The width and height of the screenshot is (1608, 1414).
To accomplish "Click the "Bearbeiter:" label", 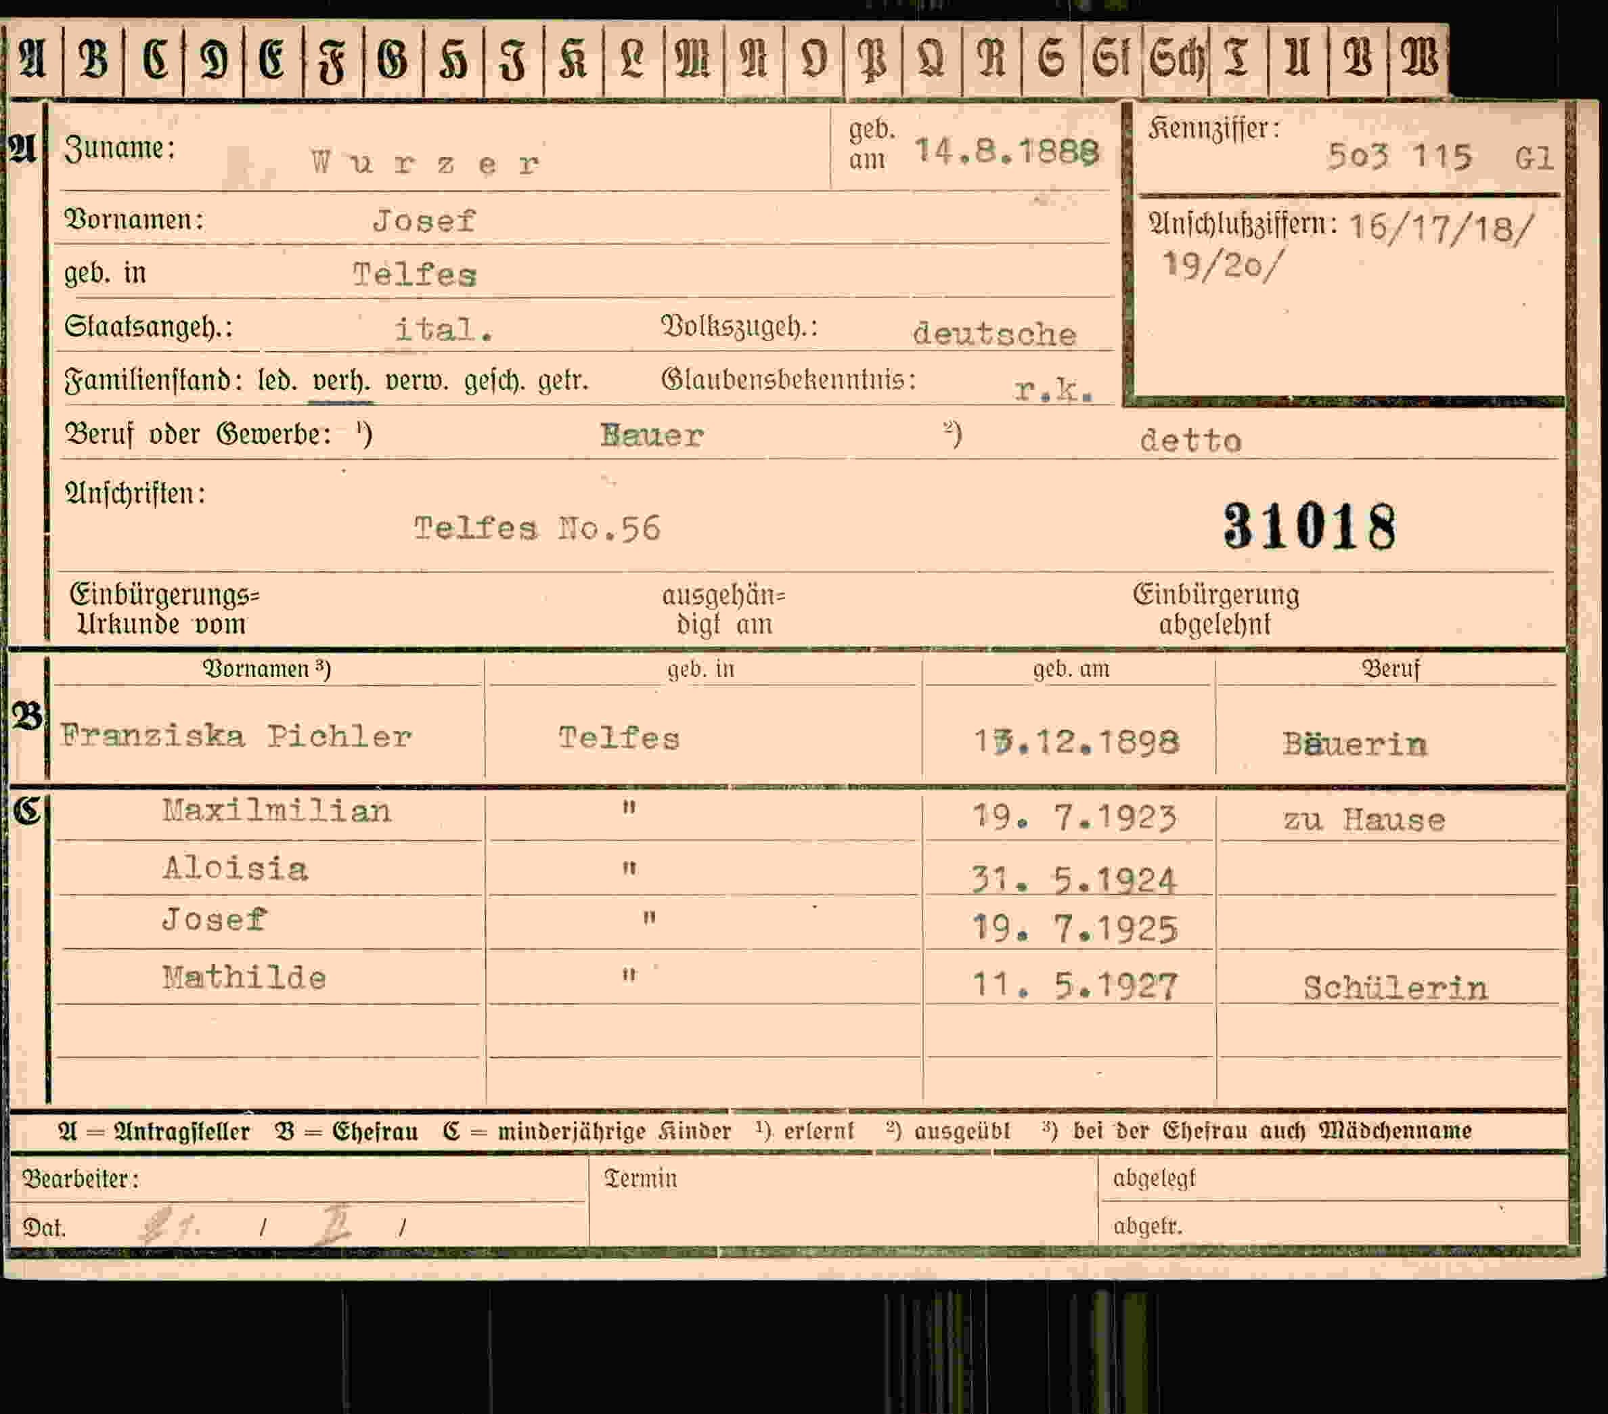I will pos(81,1178).
